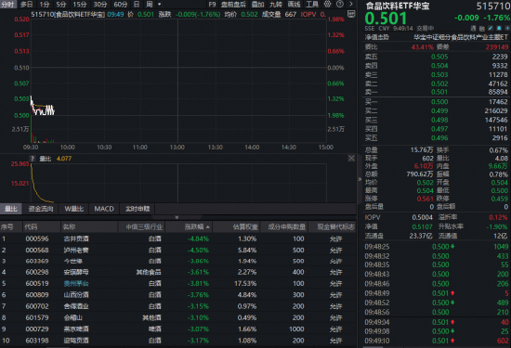Screen dimensions: 511x348
Task: Click stock code 603198
Action: (x=37, y=341)
